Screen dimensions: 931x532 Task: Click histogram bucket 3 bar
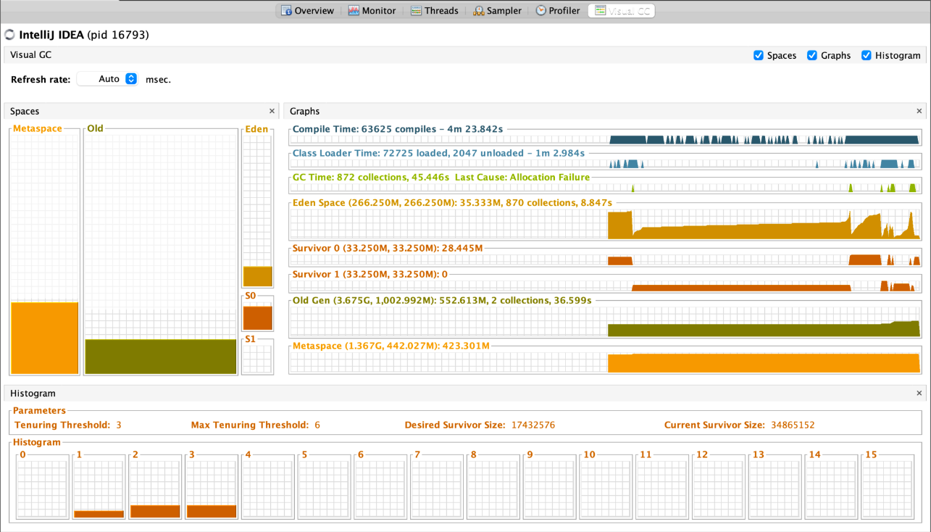(x=212, y=512)
